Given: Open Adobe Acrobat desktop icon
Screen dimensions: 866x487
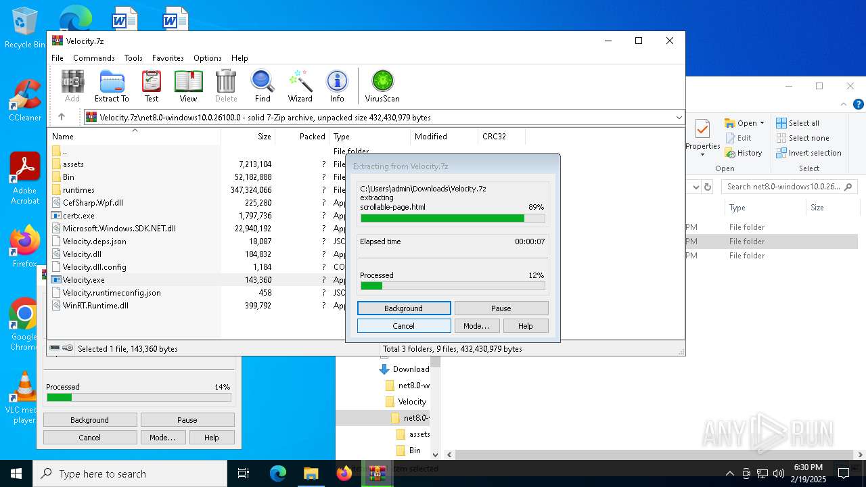Looking at the screenshot, I should point(25,178).
